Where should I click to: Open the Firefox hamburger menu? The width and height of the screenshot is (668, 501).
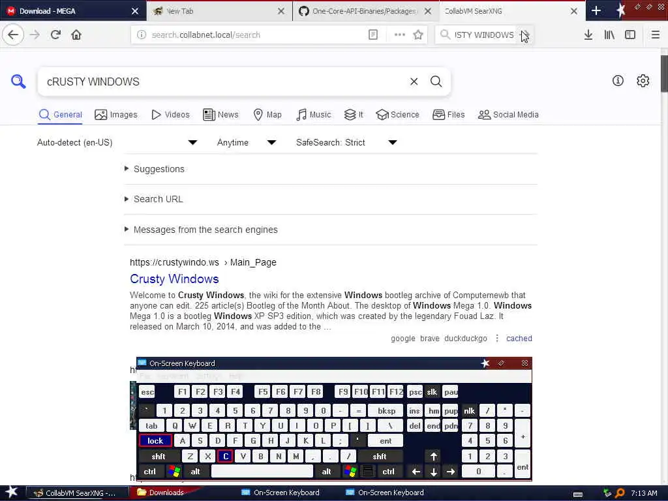[656, 35]
